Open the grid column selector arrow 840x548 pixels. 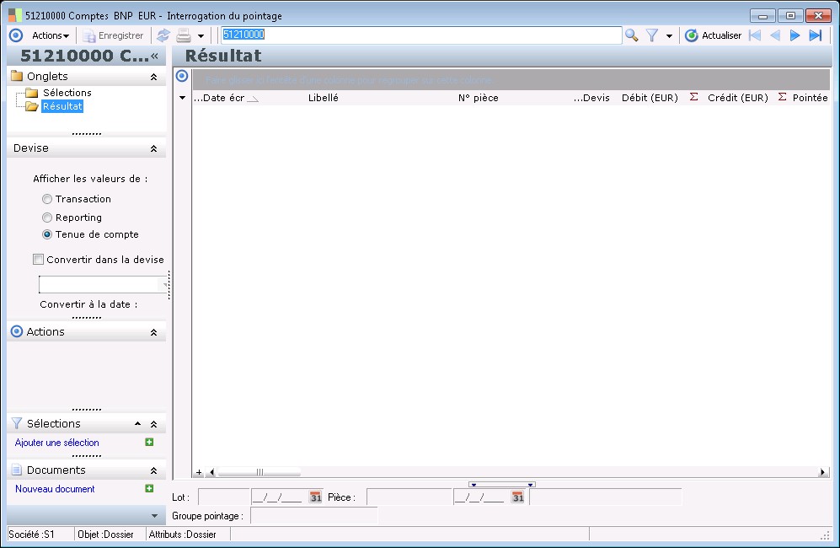click(182, 98)
